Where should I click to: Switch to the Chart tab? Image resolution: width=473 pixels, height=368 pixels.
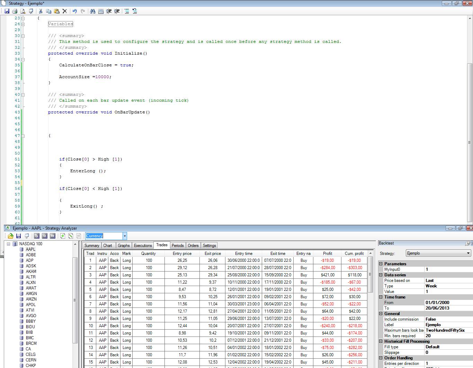tap(108, 246)
